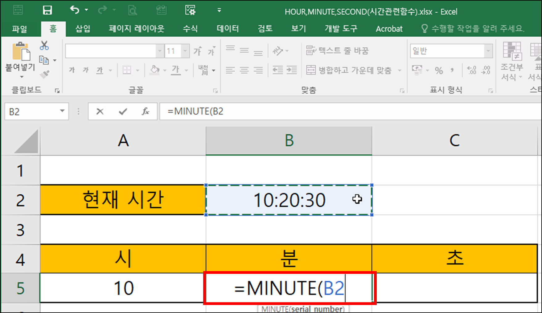Open the Undo history dropdown arrow

(87, 10)
